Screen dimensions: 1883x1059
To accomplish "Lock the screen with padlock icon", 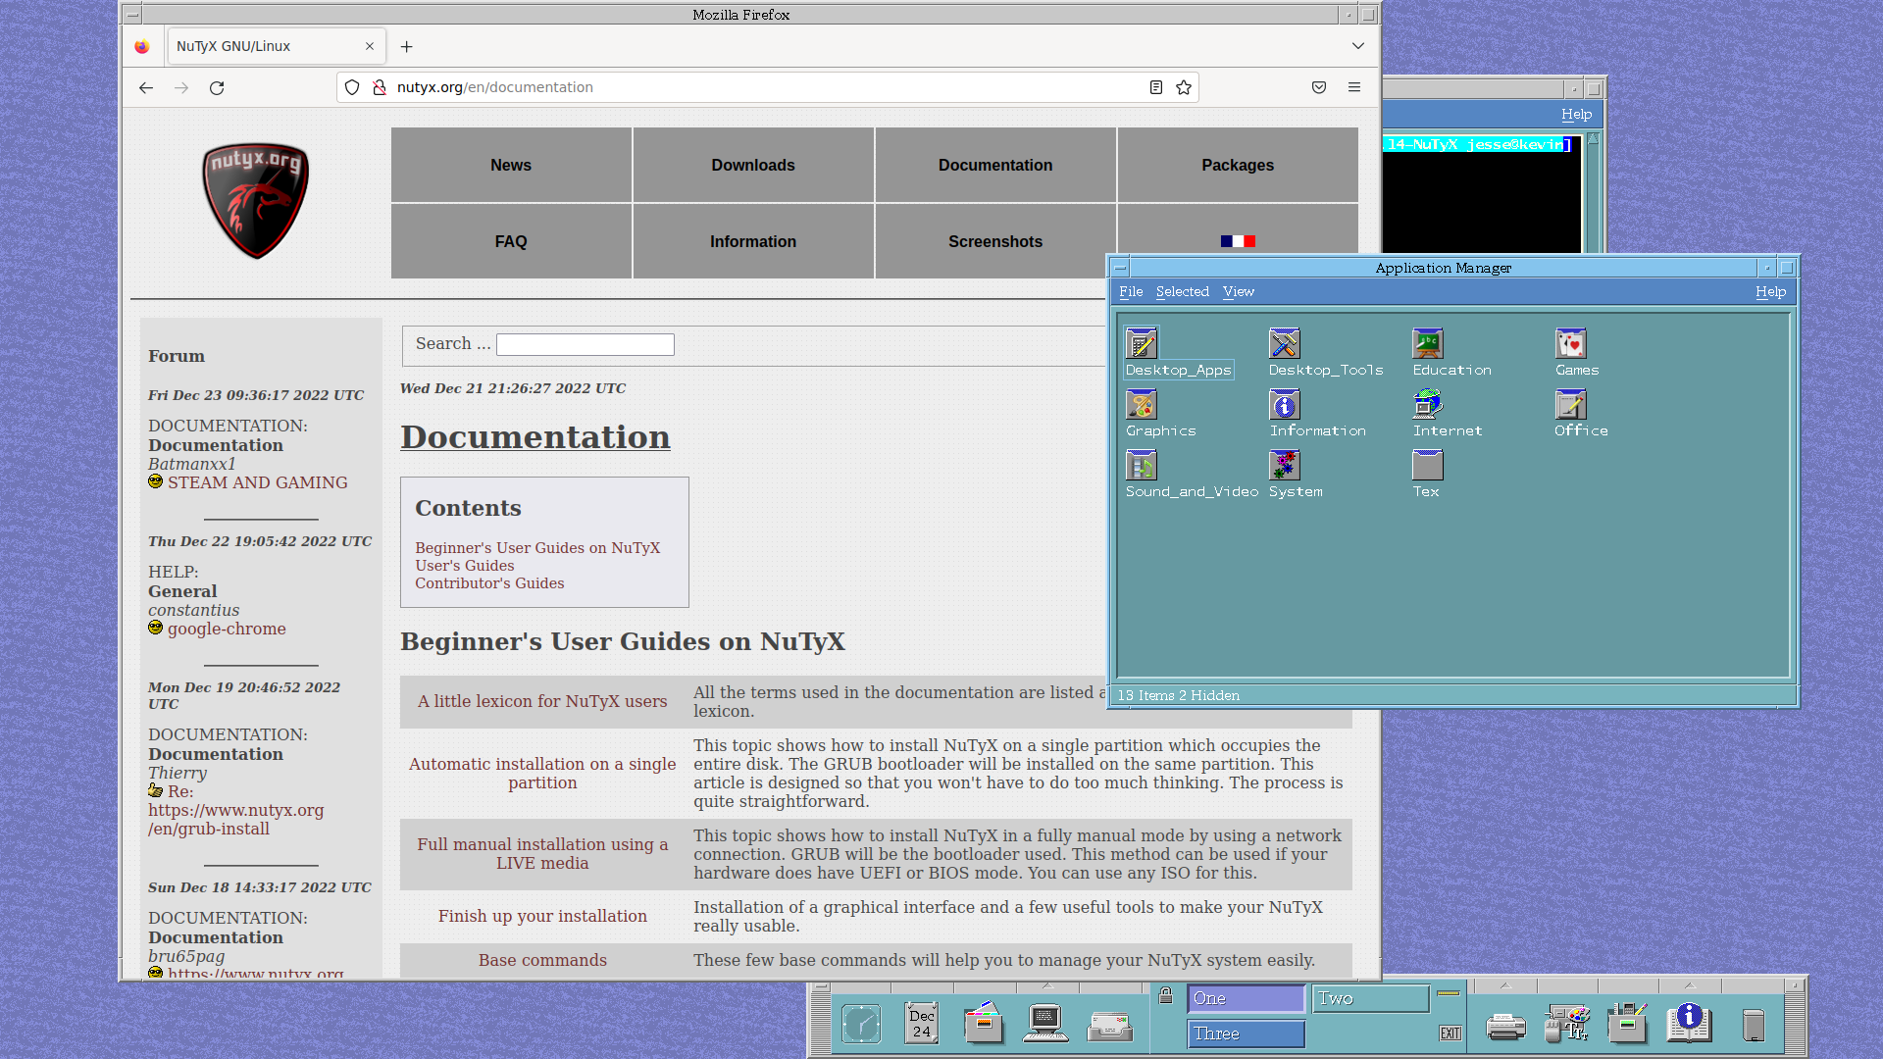I will coord(1165,996).
